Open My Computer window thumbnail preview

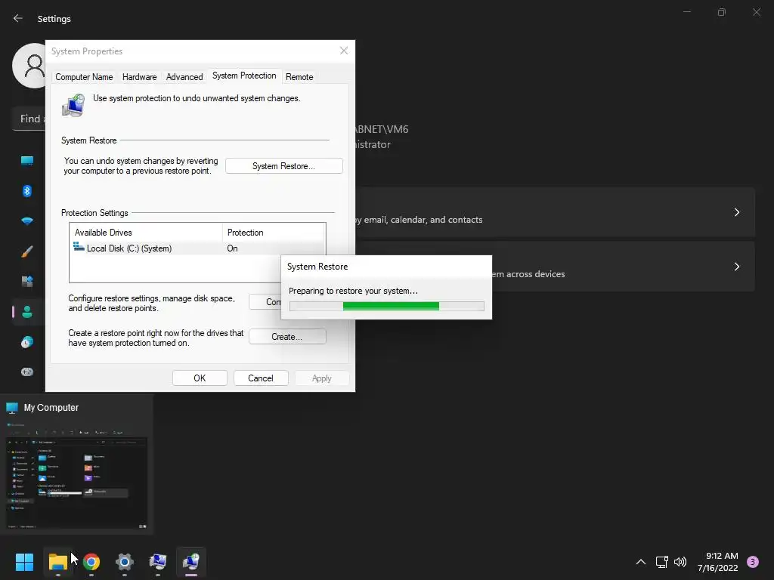click(76, 475)
